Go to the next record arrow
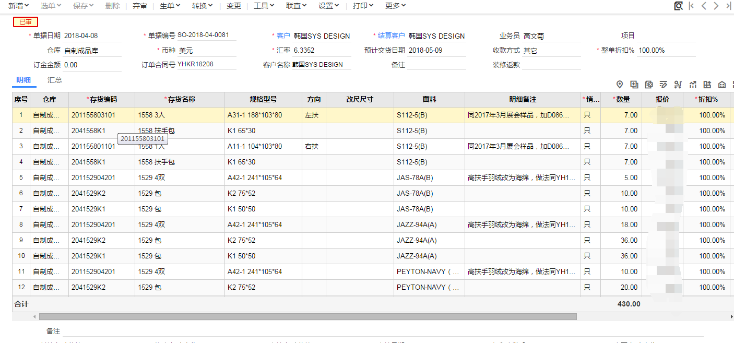The height and width of the screenshot is (343, 734). point(716,6)
